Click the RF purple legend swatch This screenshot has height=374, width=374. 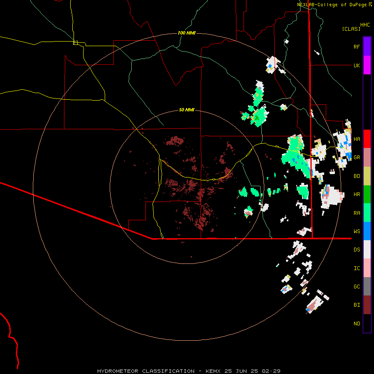367,47
